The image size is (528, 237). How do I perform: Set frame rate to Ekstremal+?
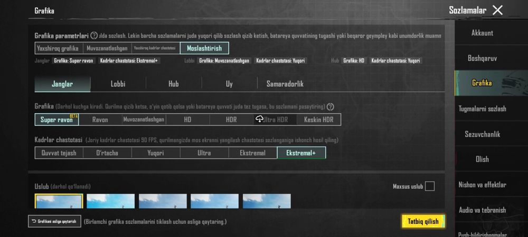tap(301, 153)
